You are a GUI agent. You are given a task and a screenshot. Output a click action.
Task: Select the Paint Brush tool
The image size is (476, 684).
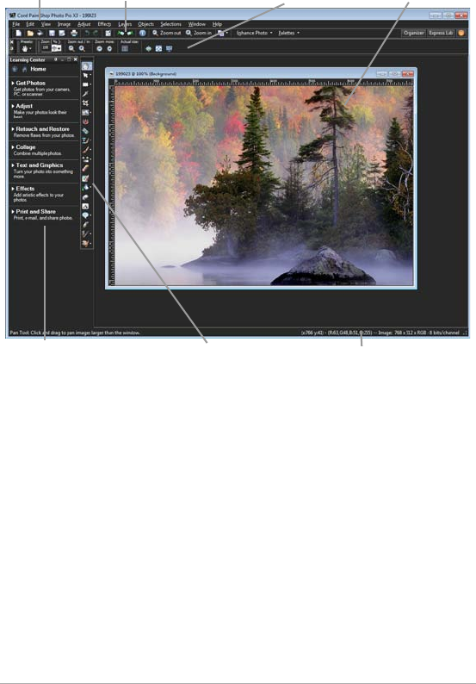point(86,150)
